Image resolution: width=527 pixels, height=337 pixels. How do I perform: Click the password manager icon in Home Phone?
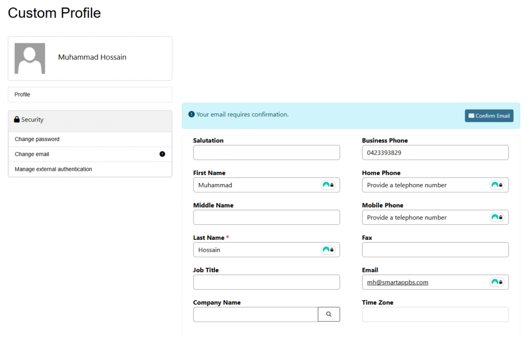point(497,185)
